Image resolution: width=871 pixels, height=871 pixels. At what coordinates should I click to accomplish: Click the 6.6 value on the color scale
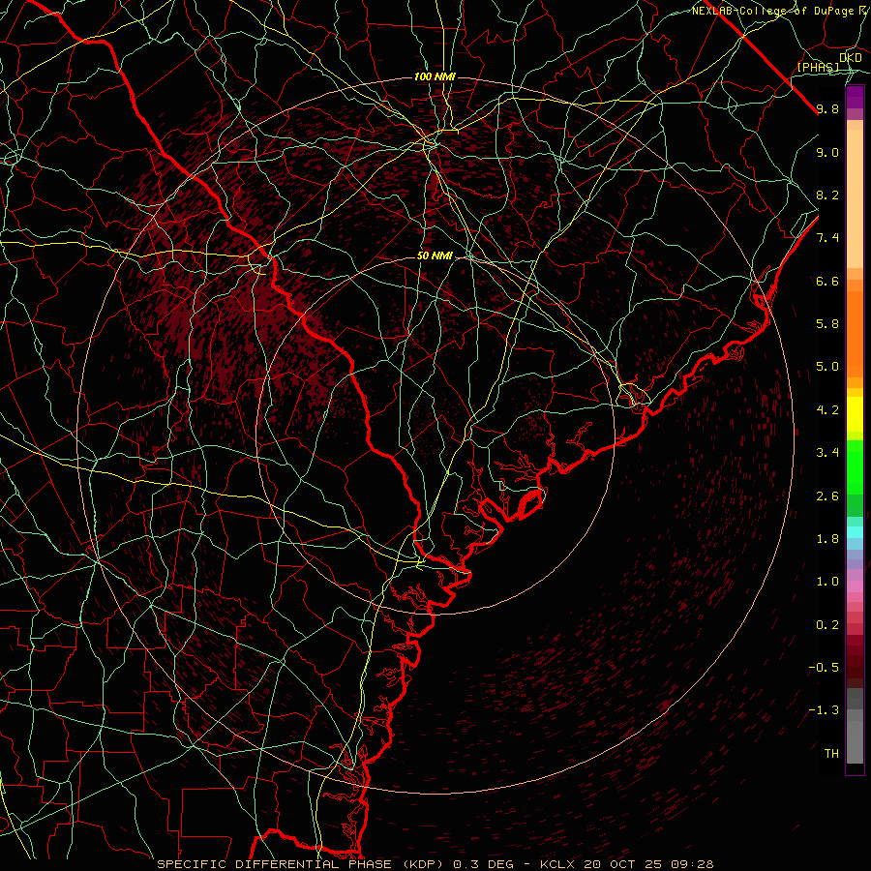[827, 281]
